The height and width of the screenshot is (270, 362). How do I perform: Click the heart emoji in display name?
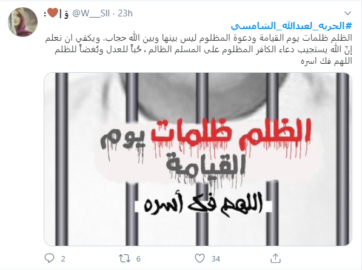pyautogui.click(x=53, y=13)
